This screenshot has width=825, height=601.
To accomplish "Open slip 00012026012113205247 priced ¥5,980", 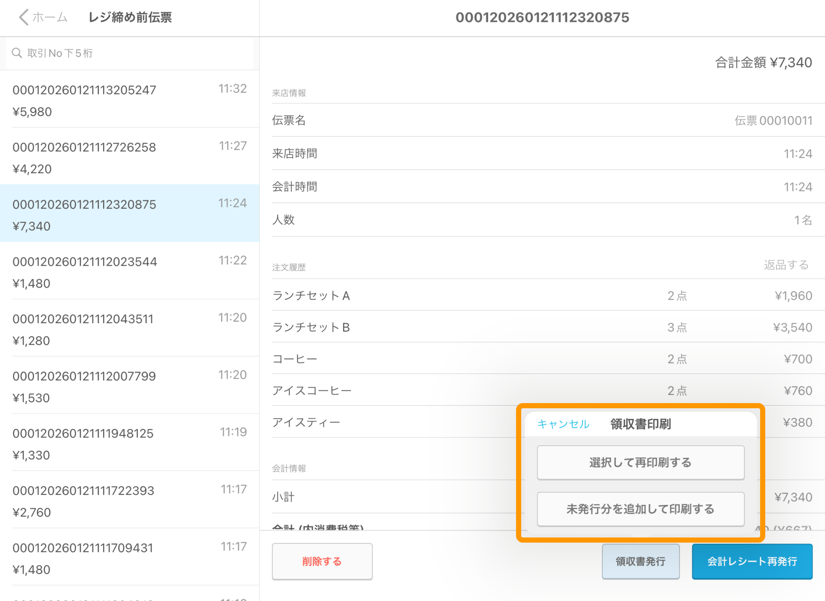I will [x=129, y=100].
